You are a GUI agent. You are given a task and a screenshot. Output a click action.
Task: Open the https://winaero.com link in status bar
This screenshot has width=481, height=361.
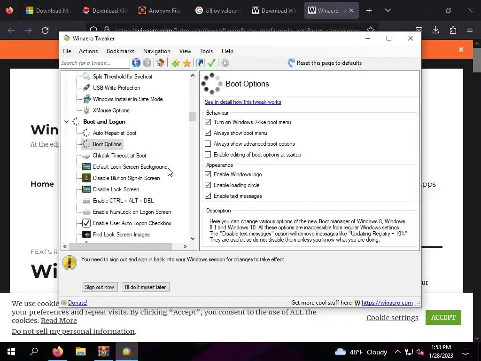(x=387, y=303)
